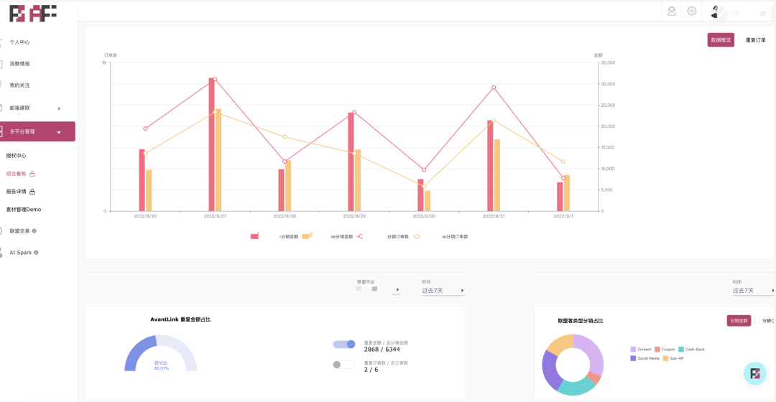Open 素材管理Demo submenu item
This screenshot has width=776, height=402.
(24, 210)
